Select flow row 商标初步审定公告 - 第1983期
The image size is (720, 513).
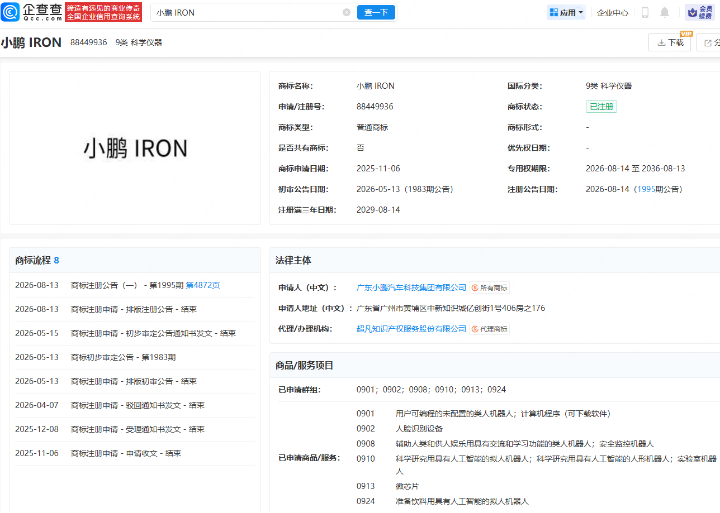click(x=135, y=357)
